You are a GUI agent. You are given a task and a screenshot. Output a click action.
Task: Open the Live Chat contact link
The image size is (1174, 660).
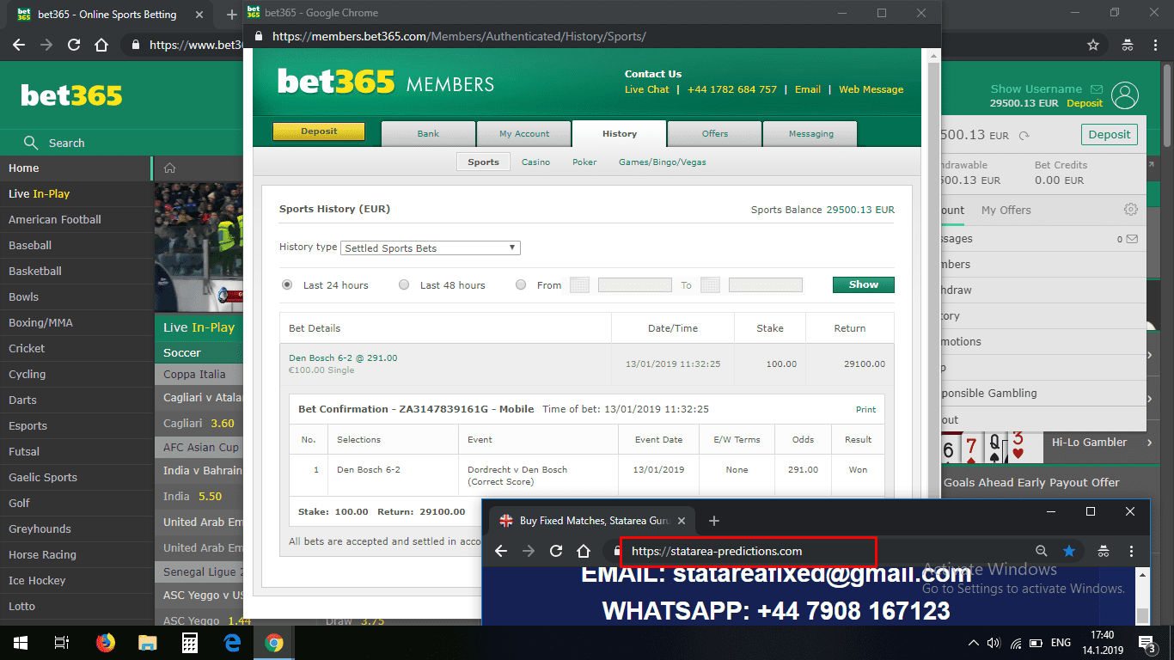[x=646, y=89]
